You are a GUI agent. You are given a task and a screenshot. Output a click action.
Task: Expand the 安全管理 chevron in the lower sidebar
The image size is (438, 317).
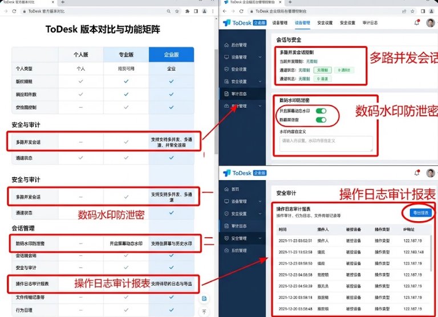coord(260,238)
